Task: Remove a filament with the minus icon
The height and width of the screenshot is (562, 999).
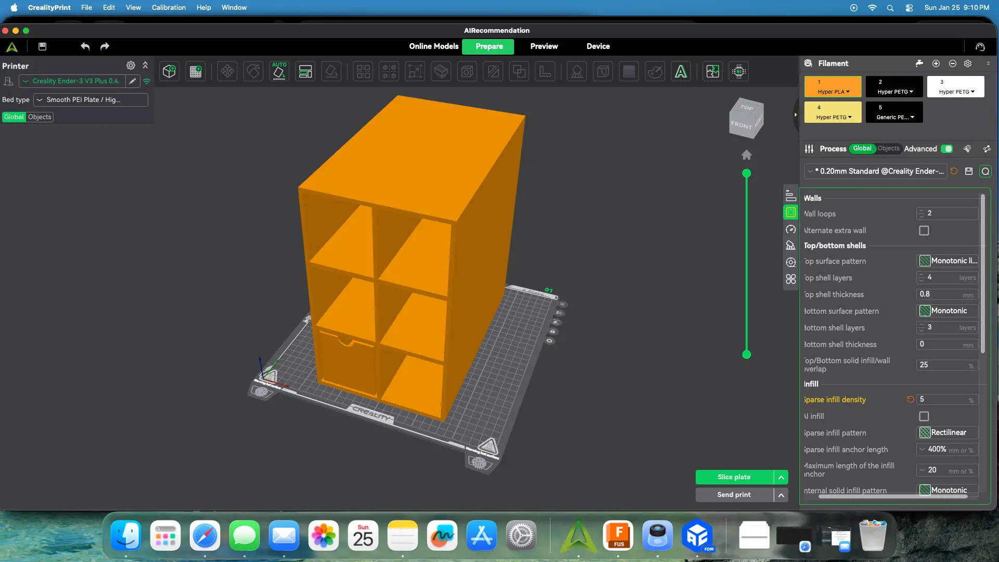Action: pos(953,63)
